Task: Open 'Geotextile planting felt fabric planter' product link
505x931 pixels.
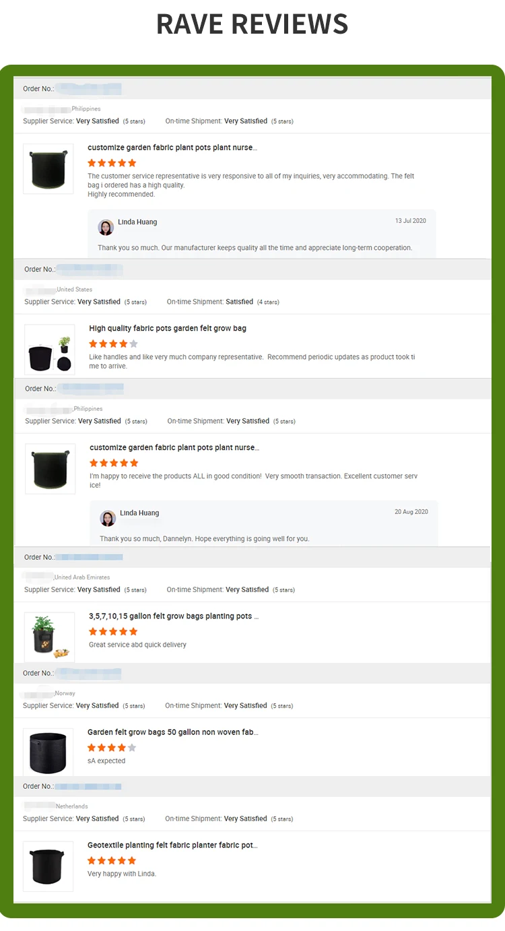Action: 172,845
